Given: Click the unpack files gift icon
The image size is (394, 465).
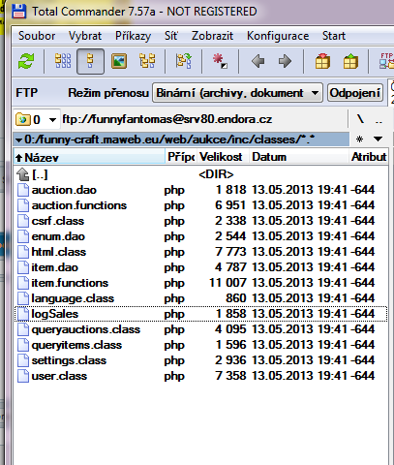Looking at the screenshot, I should click(350, 61).
